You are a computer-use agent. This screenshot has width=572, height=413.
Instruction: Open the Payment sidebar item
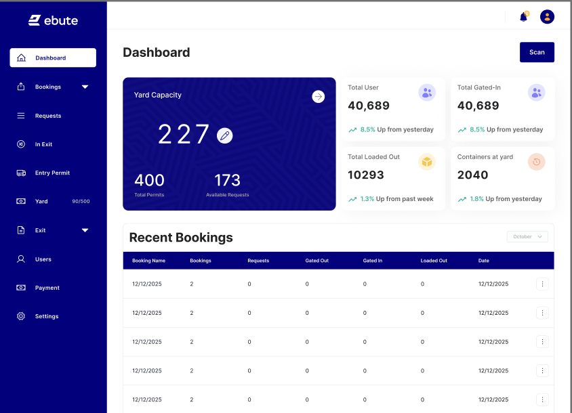pos(47,288)
